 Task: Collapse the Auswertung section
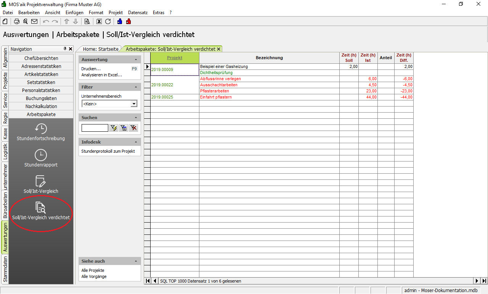tap(136, 60)
